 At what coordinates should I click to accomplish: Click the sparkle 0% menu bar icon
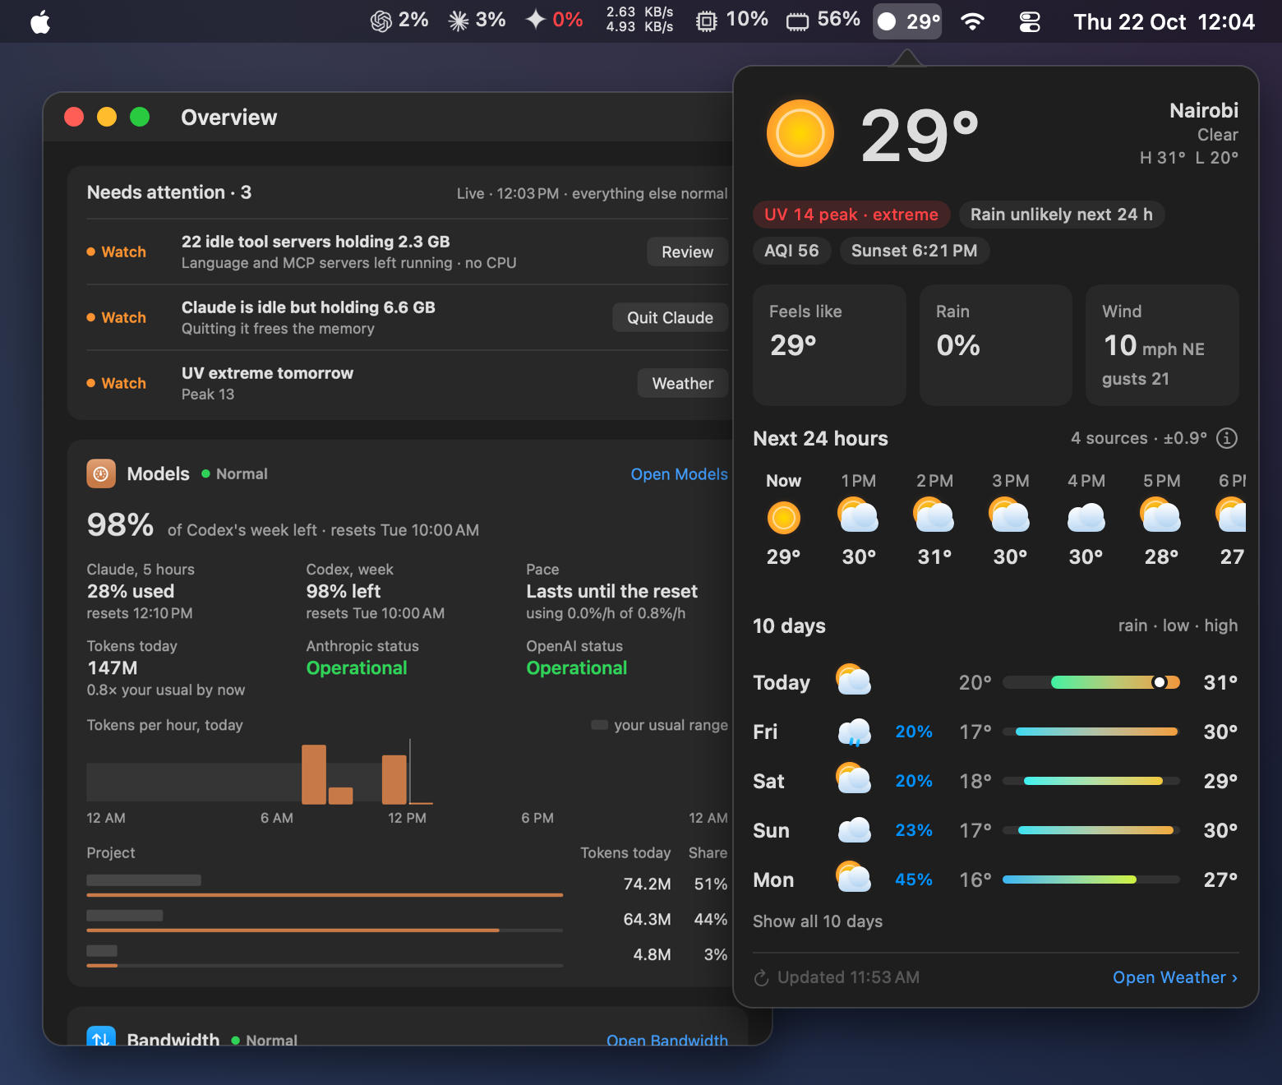click(x=554, y=21)
